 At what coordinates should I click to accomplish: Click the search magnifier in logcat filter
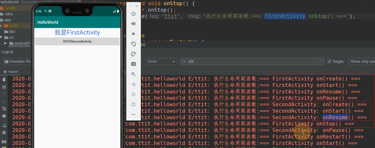coord(184,61)
